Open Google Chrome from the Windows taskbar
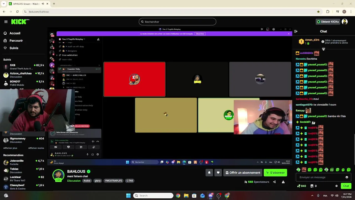The width and height of the screenshot is (355, 200). pyautogui.click(x=178, y=196)
